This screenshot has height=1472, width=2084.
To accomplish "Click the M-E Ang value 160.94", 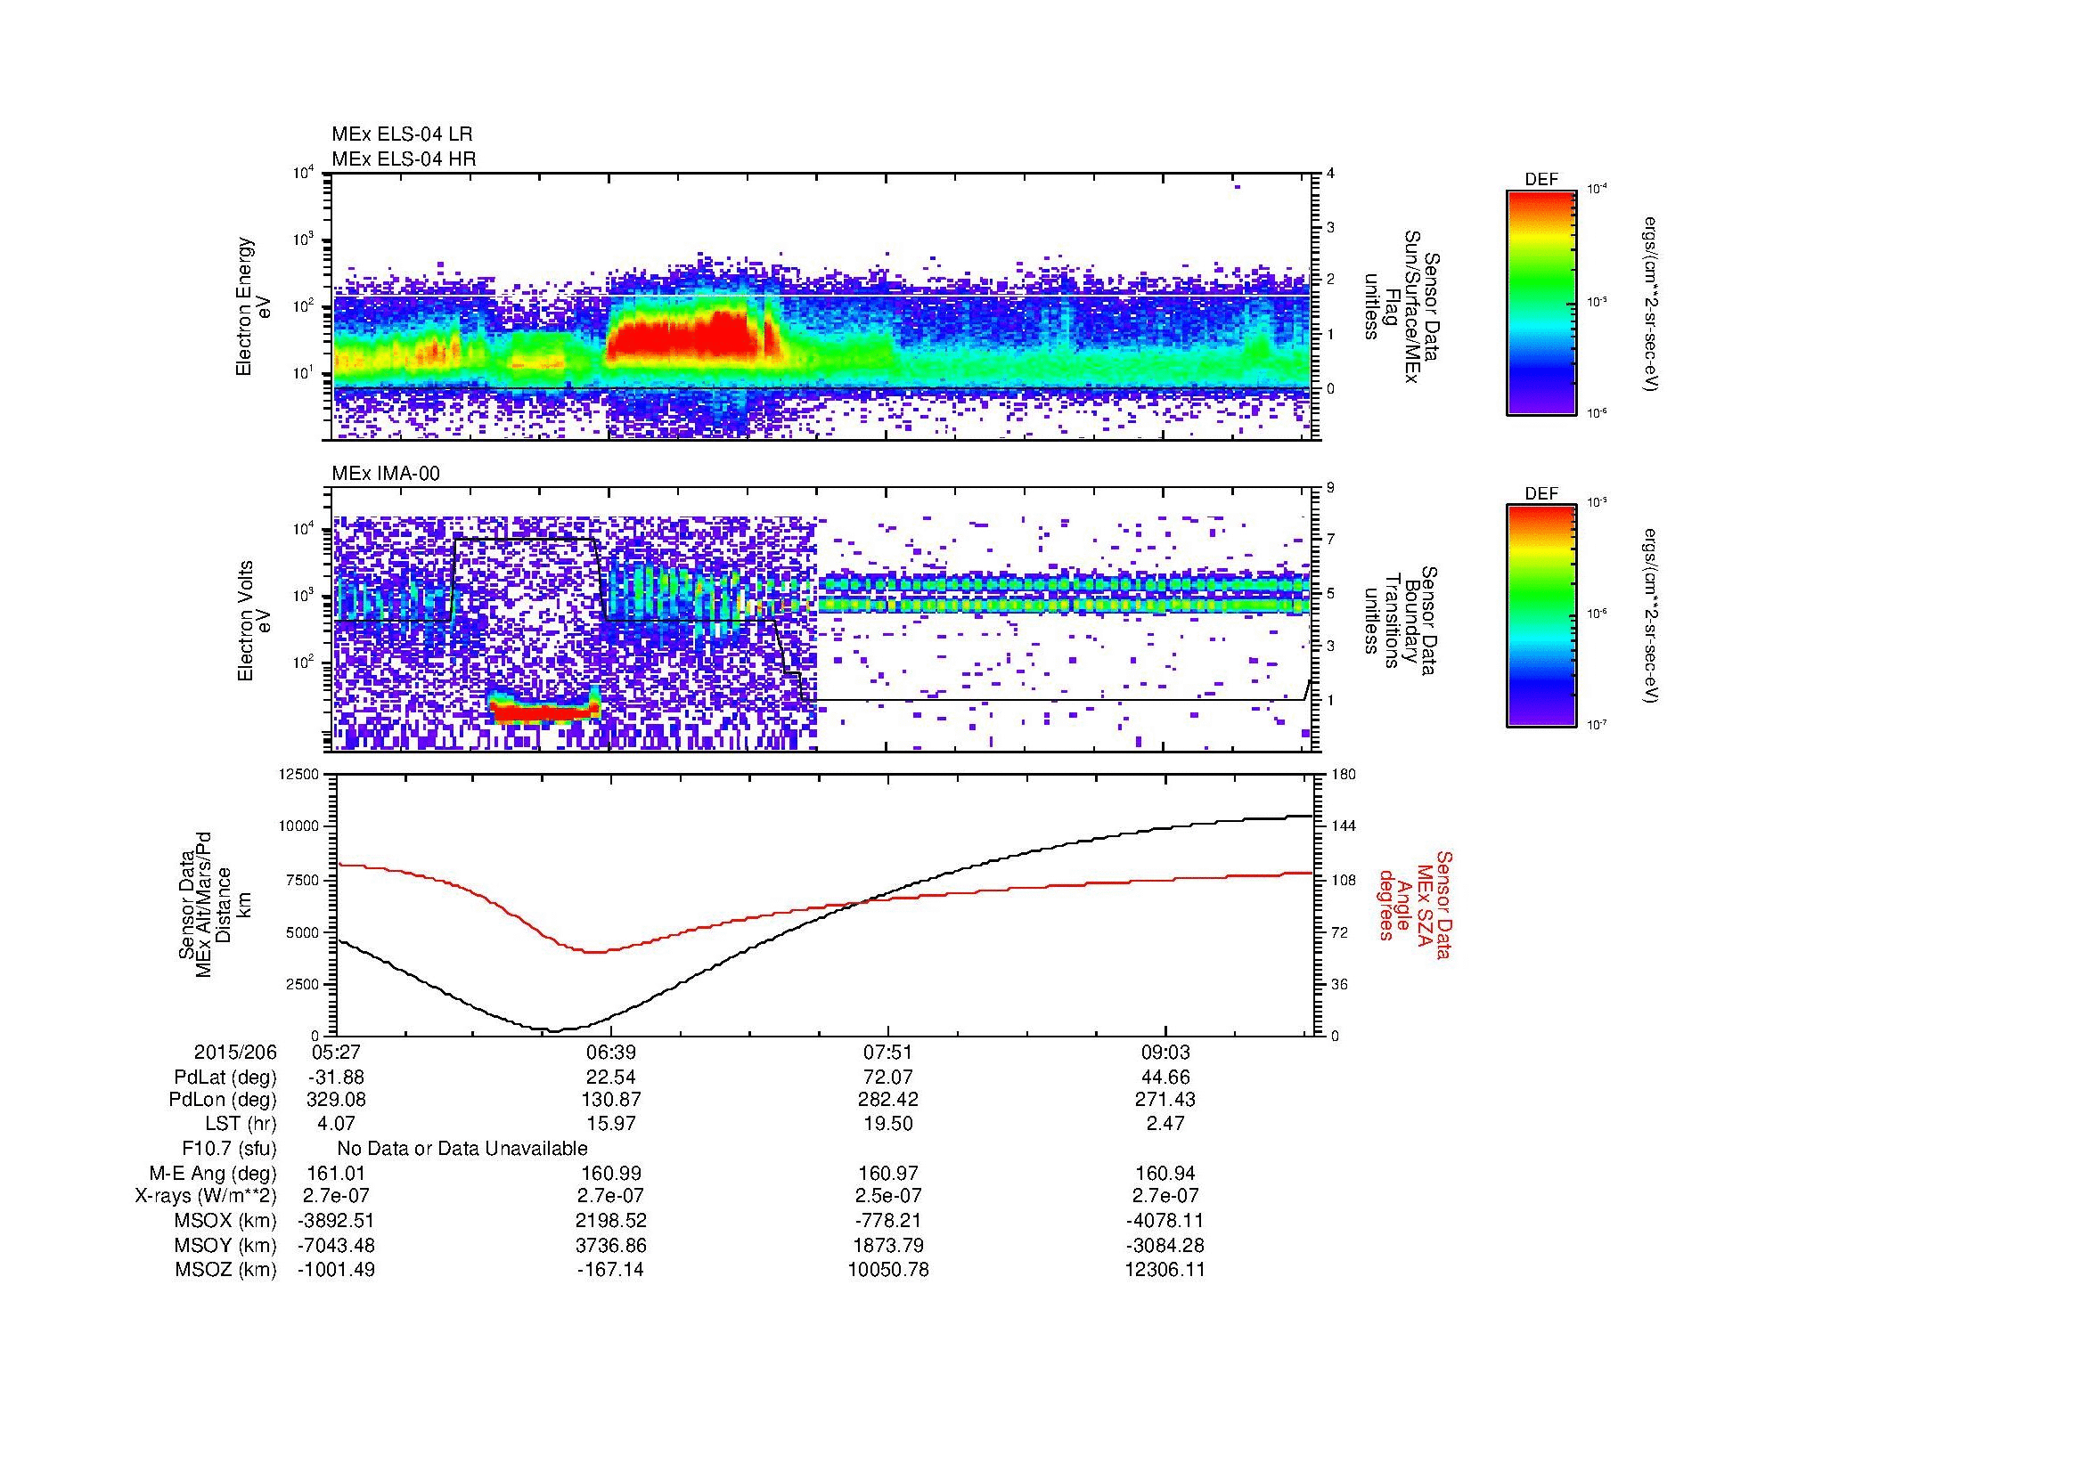I will click(1165, 1173).
